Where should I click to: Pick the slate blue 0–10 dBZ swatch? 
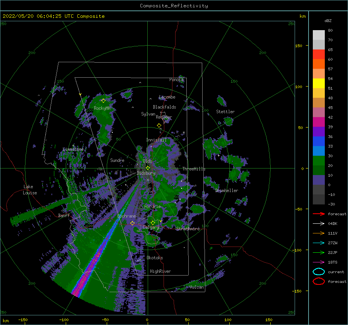[319, 180]
